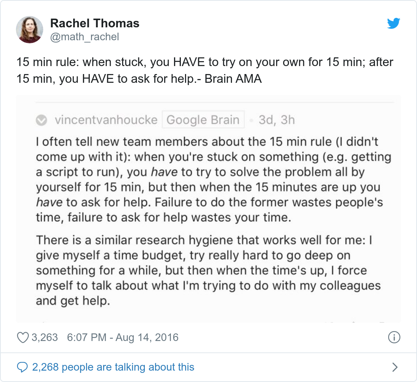
Task: Click the 'Brain AMA' text in the tweet
Action: click(x=233, y=79)
